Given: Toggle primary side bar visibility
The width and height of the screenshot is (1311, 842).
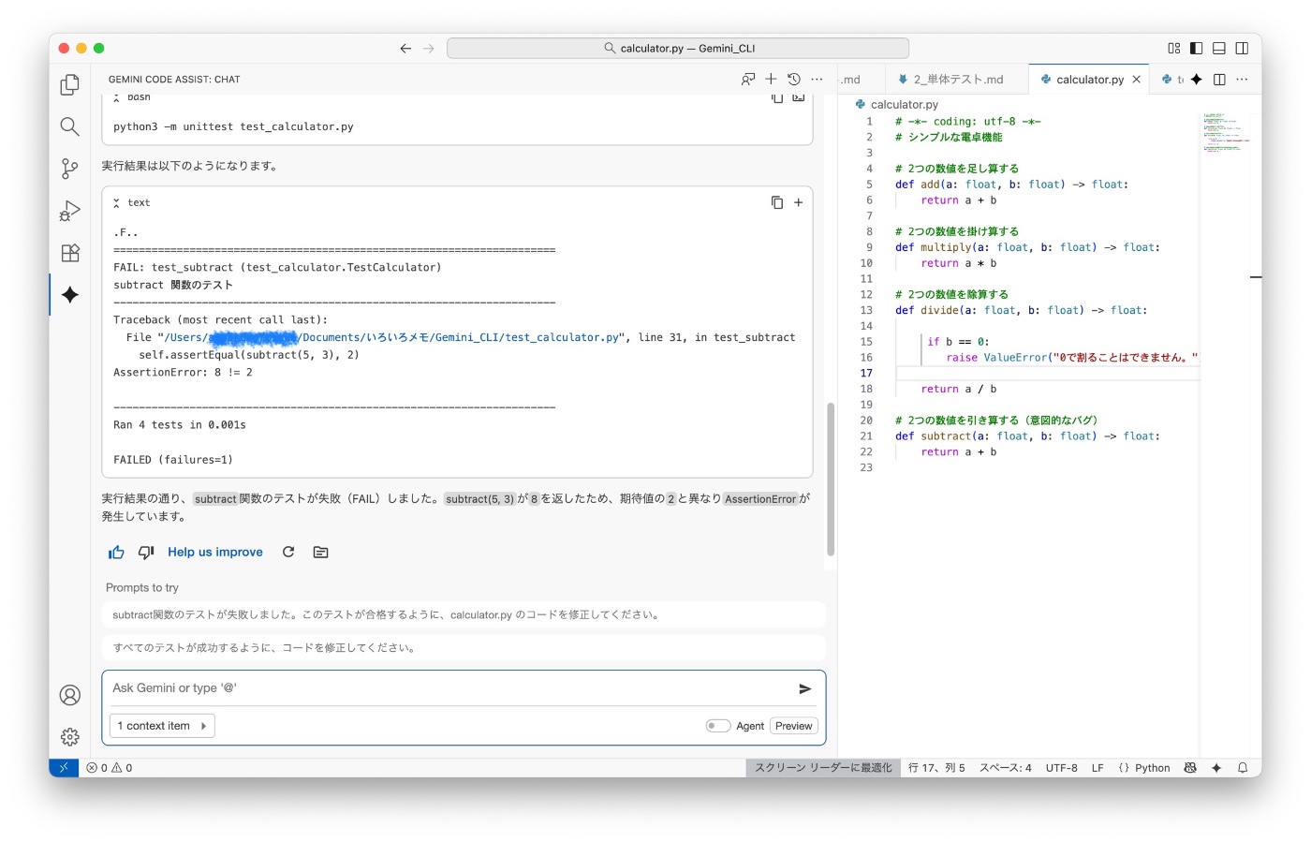Looking at the screenshot, I should click(1197, 49).
